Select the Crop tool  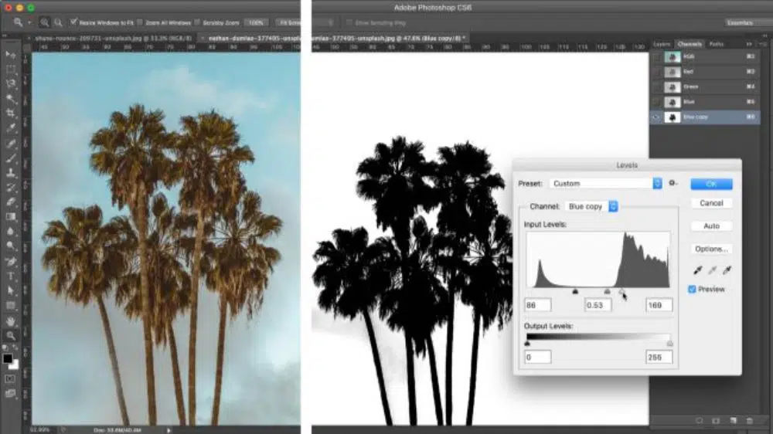click(11, 114)
